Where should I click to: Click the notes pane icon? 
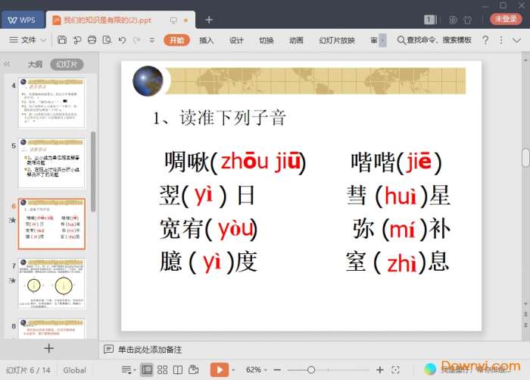coord(108,349)
